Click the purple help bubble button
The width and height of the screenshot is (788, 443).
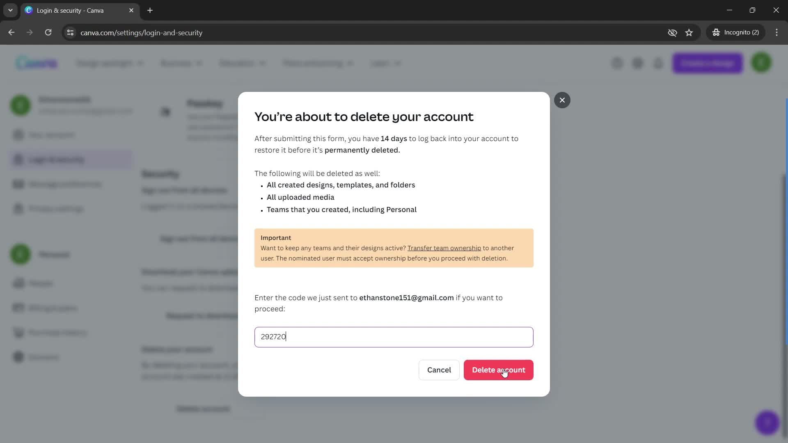click(x=767, y=422)
